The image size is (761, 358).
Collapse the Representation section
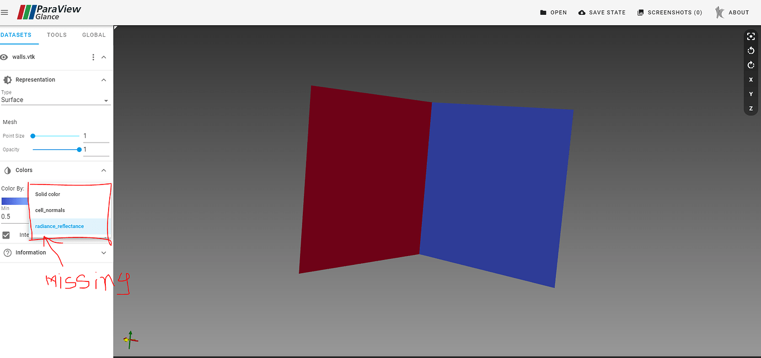104,80
